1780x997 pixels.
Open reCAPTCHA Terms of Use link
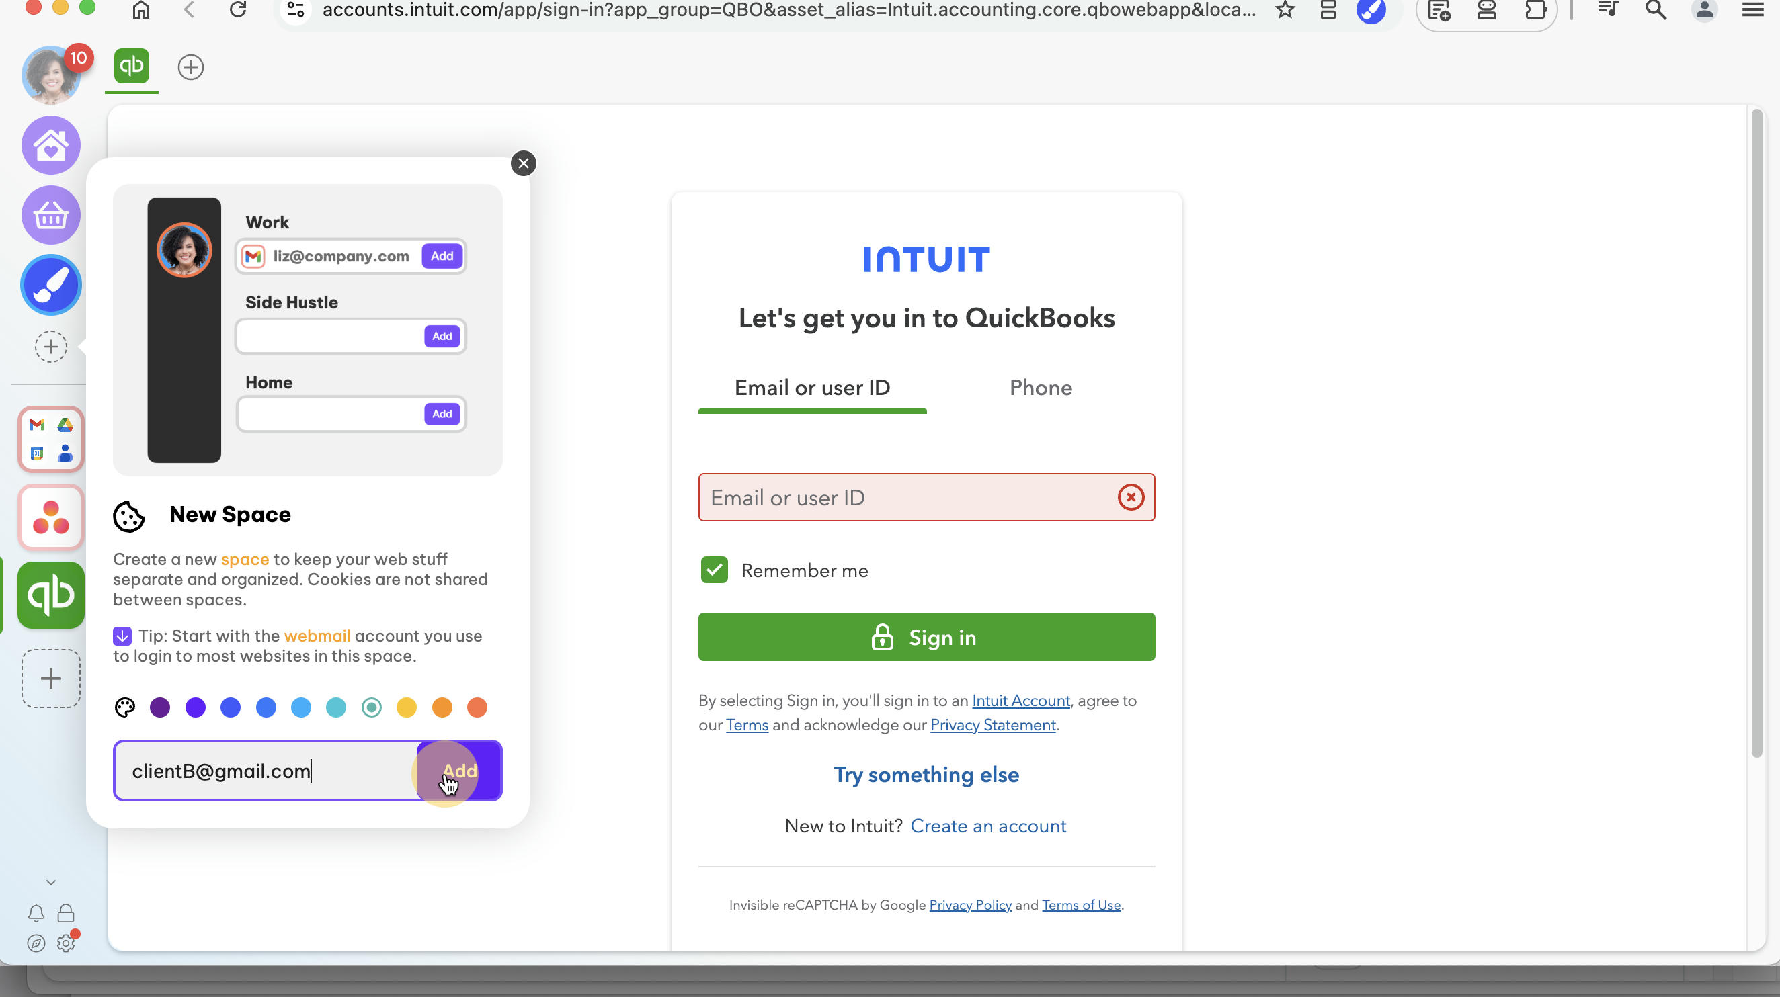point(1081,904)
